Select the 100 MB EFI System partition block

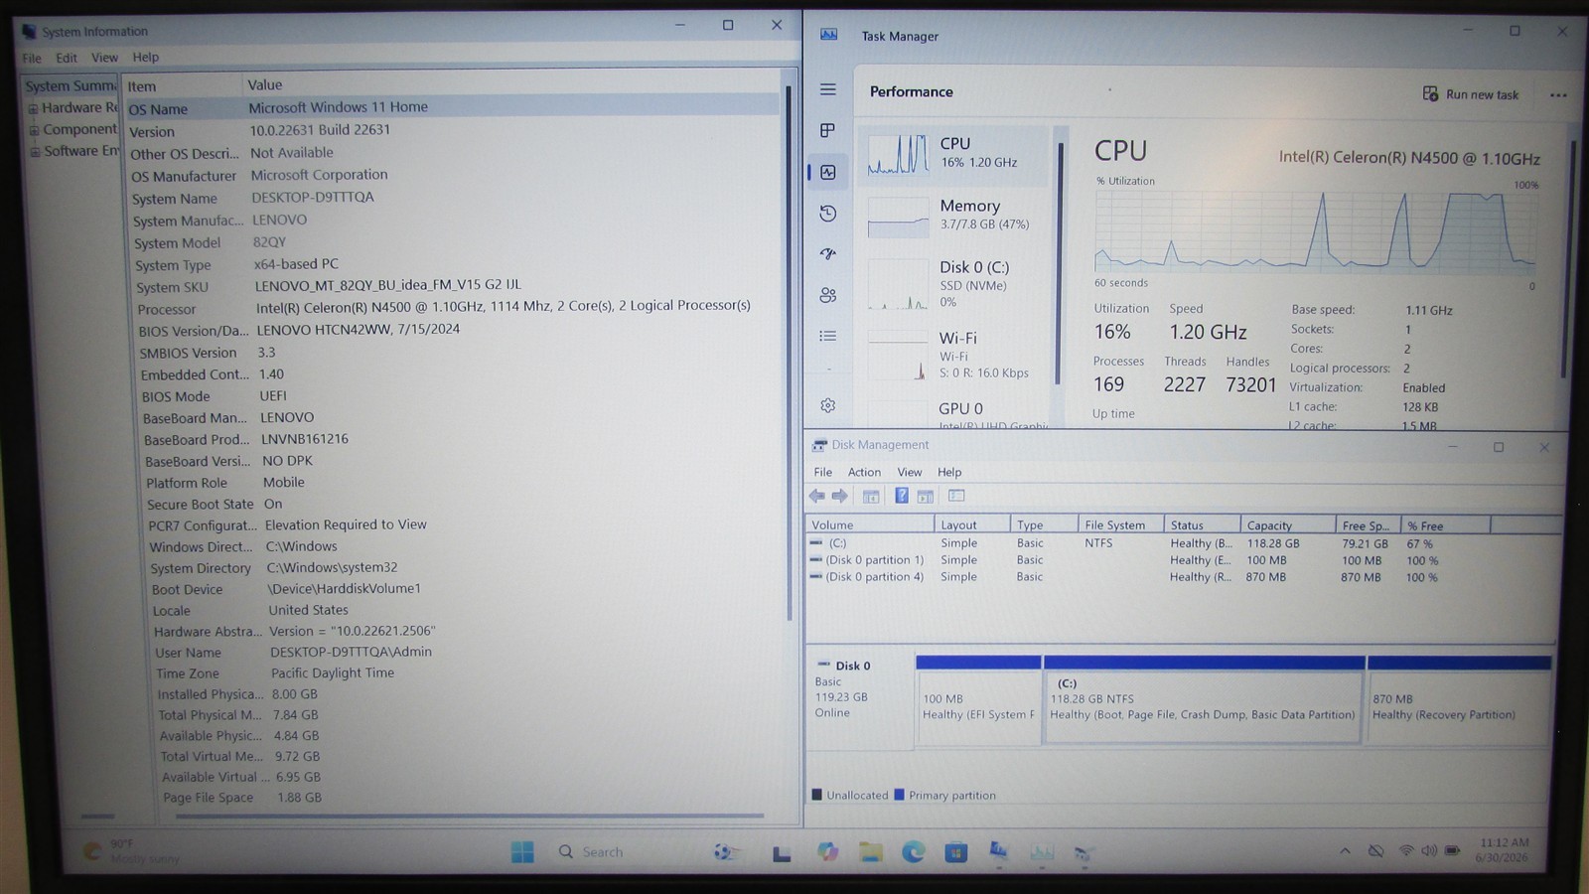tap(978, 700)
